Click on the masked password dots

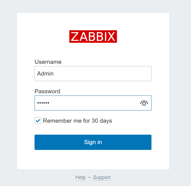coord(43,103)
